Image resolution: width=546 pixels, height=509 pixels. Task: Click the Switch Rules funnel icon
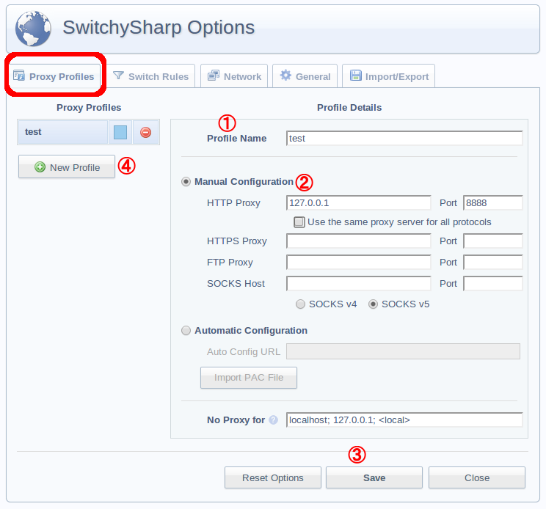coord(118,75)
